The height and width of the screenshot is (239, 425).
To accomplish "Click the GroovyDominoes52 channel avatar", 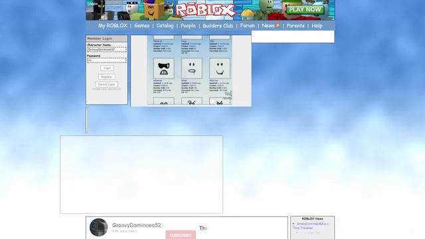I will coord(99,227).
